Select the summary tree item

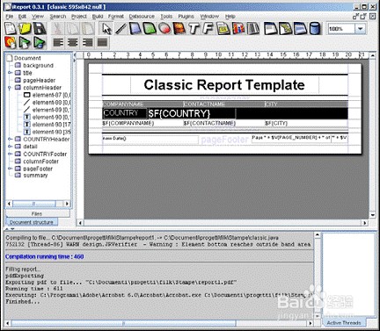35,176
